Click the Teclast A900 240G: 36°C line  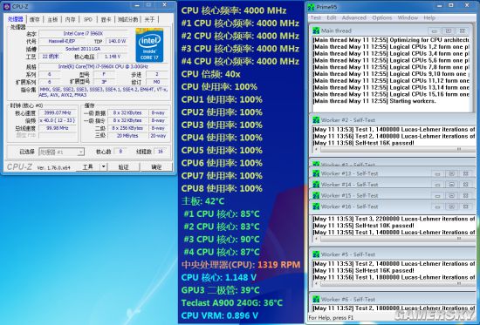click(x=232, y=303)
